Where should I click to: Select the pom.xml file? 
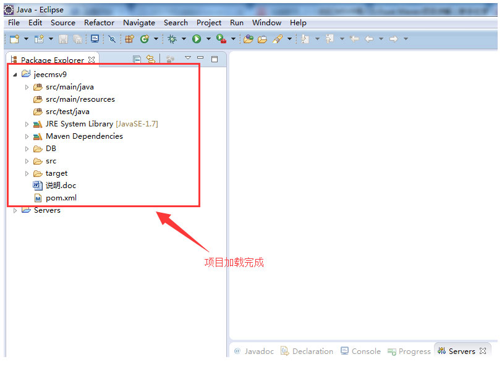click(x=61, y=198)
